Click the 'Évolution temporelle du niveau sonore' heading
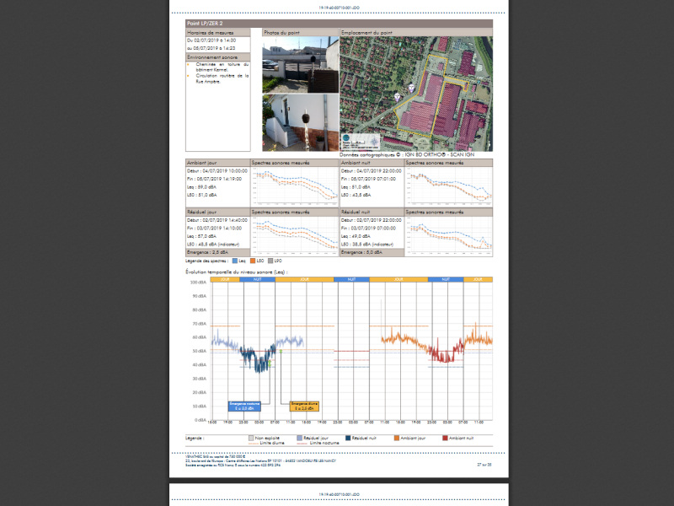This screenshot has width=674, height=506. [x=237, y=272]
